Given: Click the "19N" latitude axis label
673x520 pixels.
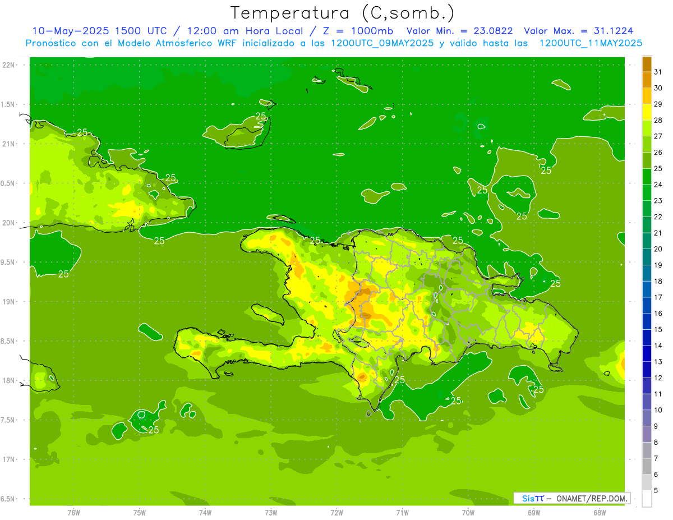Looking at the screenshot, I should pos(10,302).
